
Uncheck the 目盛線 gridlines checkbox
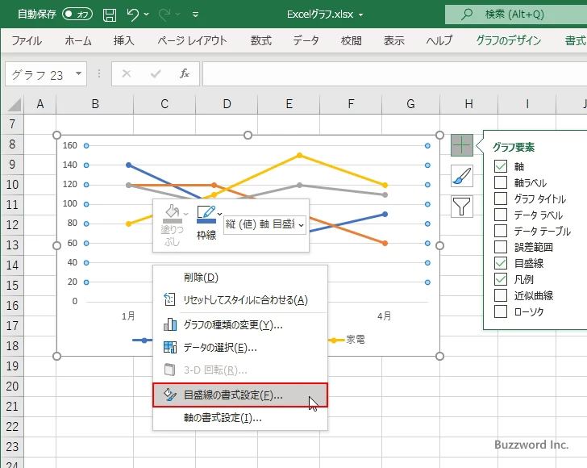tap(501, 263)
